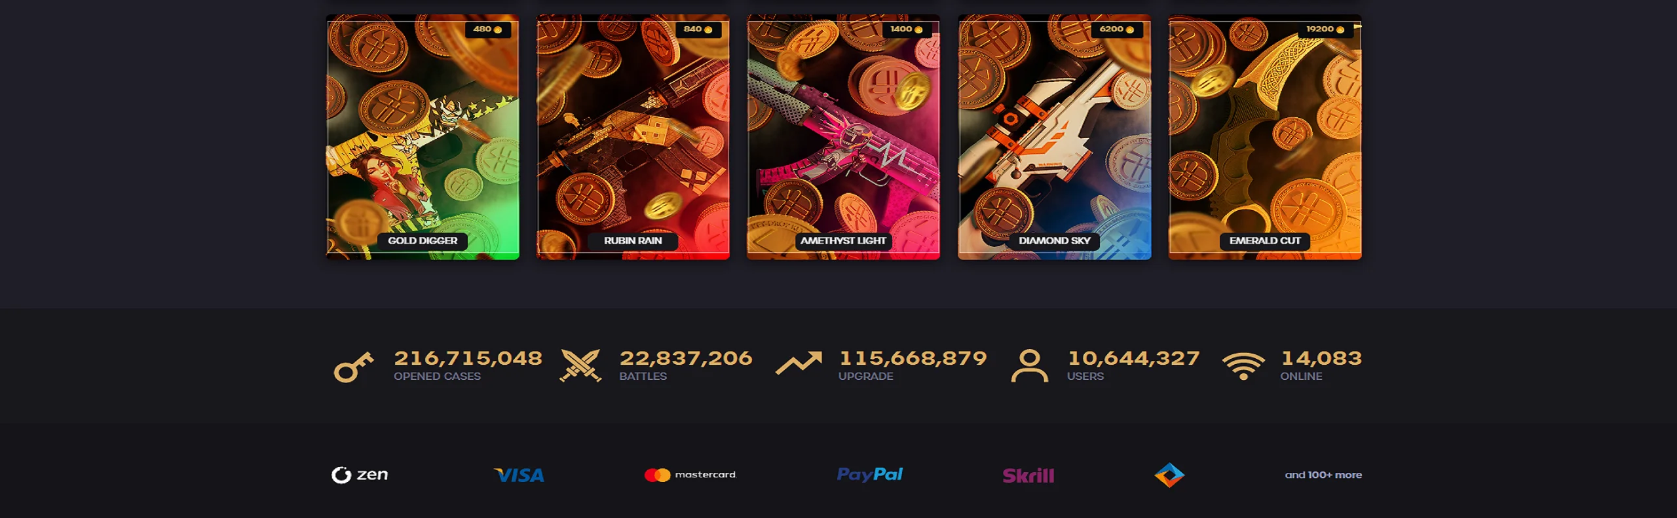
Task: Click the Skrill payment logo
Action: point(1028,475)
